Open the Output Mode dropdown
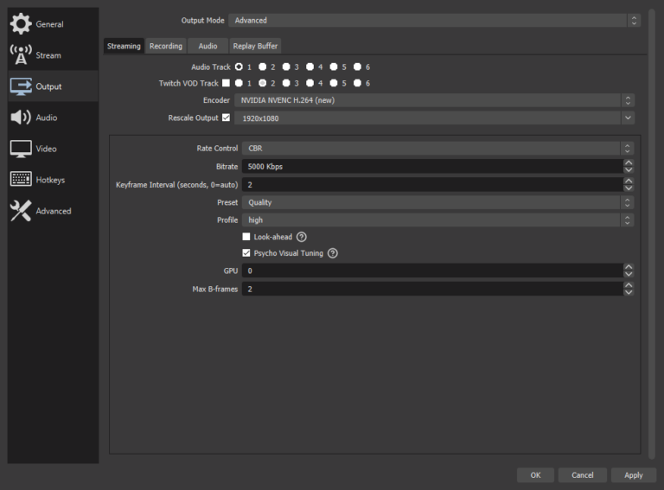The image size is (664, 490). tap(435, 21)
